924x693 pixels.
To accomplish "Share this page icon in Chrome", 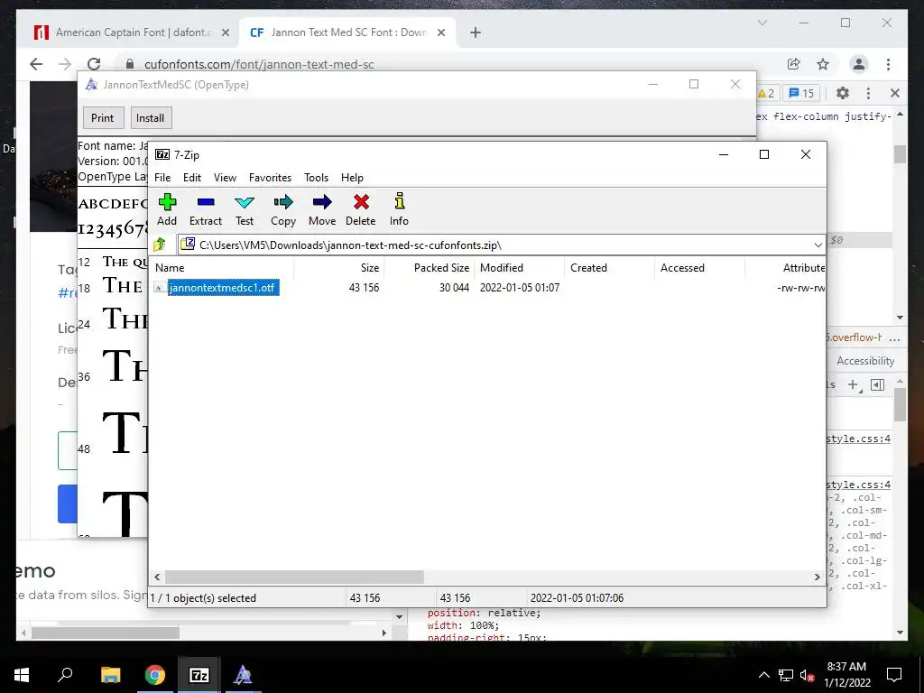I will pos(794,64).
